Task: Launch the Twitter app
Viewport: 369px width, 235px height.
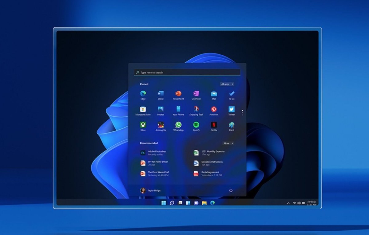Action: coord(232,111)
